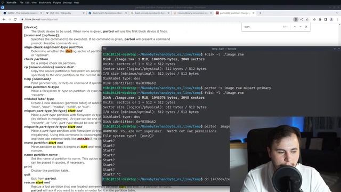This screenshot has height=192, width=341.
Task: Open the Edit menu in Konsole menu bar
Action: click(27, 3)
